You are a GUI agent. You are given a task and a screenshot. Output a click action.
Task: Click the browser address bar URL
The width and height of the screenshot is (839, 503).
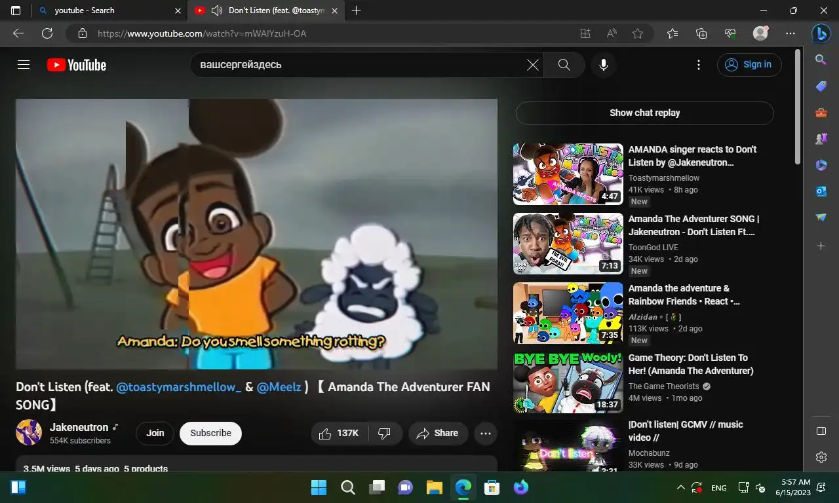click(202, 33)
